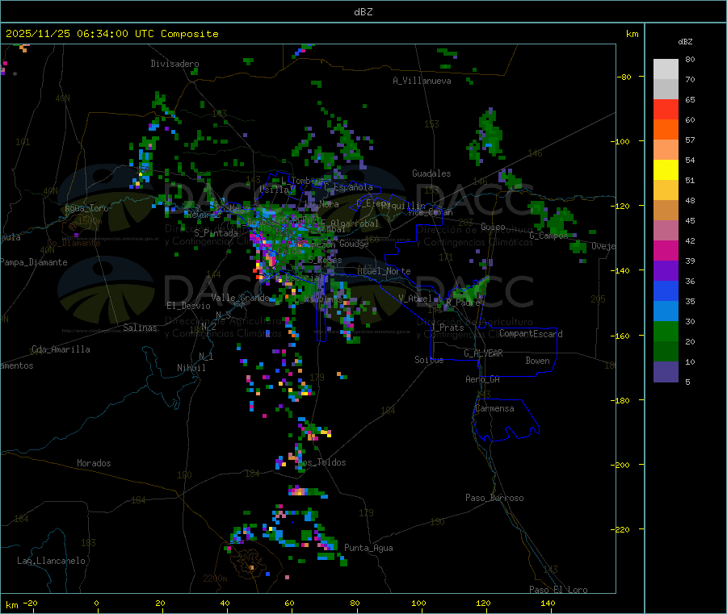Click the 2200m elevation label near the volcano
This screenshot has height=614, width=727.
[215, 578]
